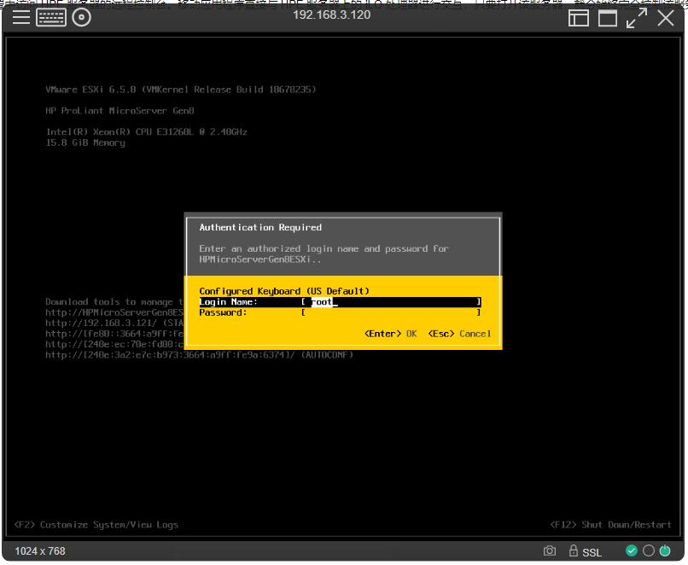Open the virtual keyboard icon

[x=51, y=17]
